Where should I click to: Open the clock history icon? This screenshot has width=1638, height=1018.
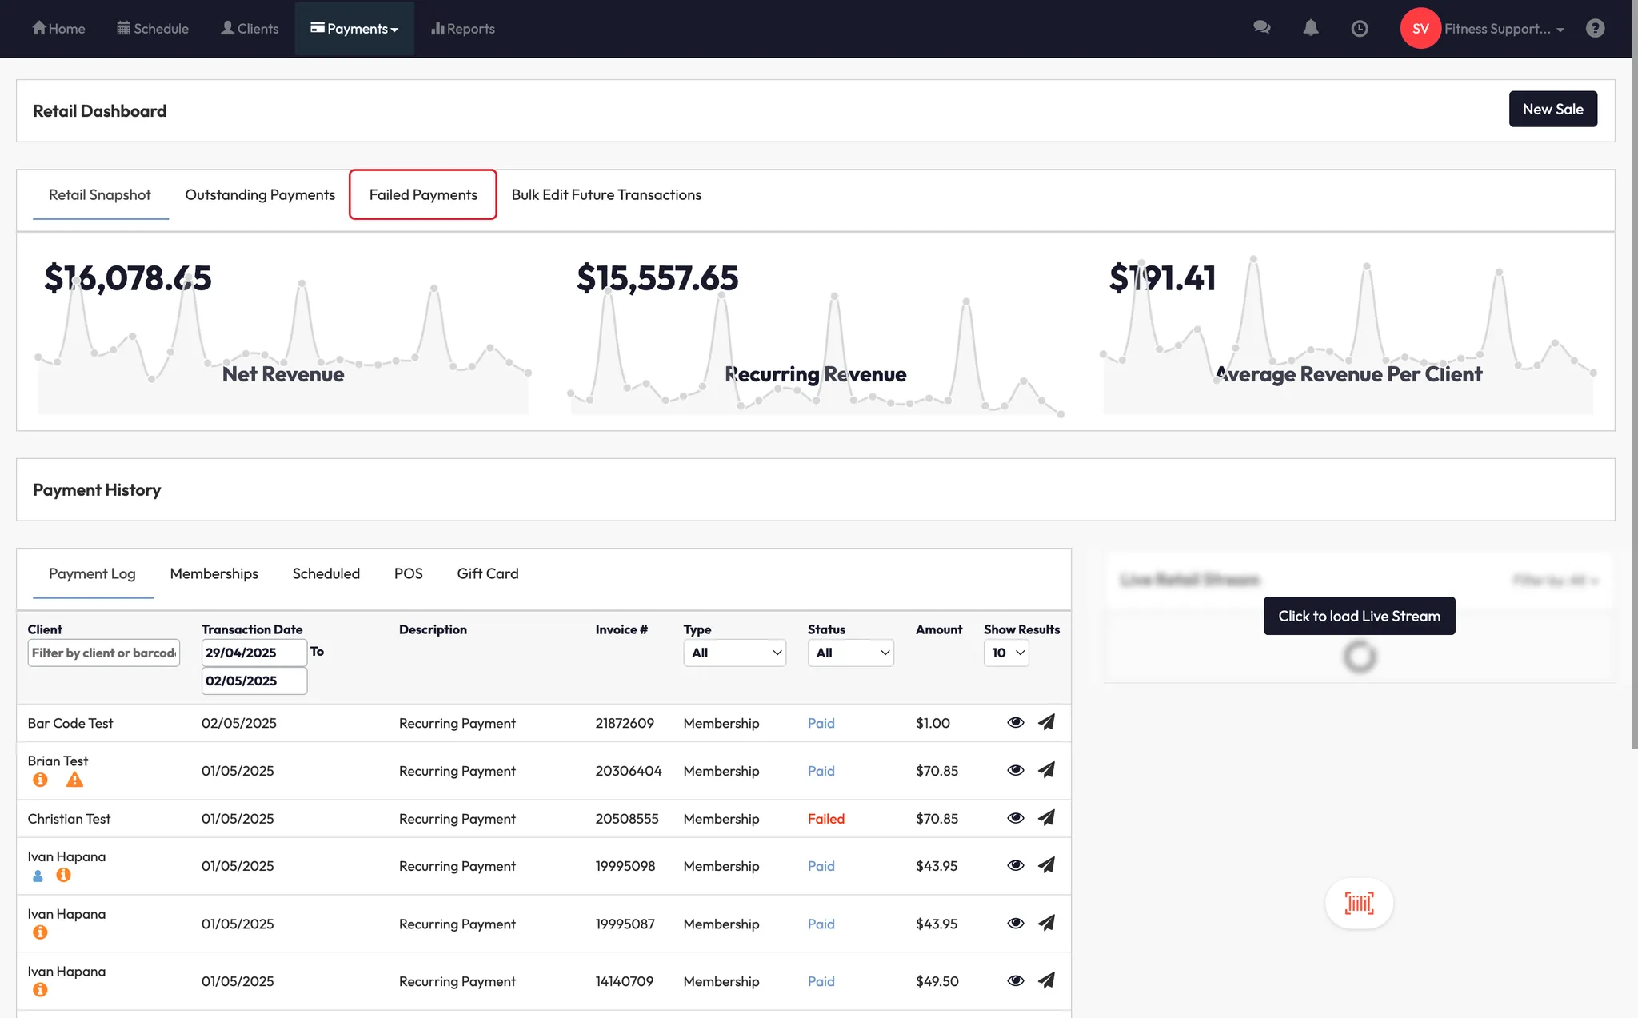point(1359,29)
